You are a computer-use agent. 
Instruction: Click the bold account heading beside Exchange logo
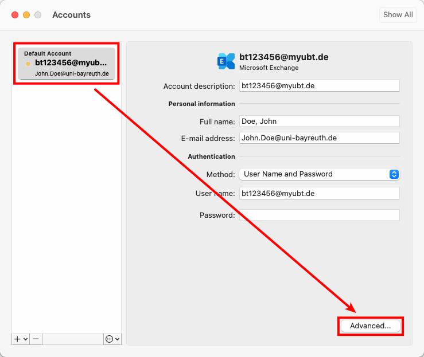coord(283,57)
